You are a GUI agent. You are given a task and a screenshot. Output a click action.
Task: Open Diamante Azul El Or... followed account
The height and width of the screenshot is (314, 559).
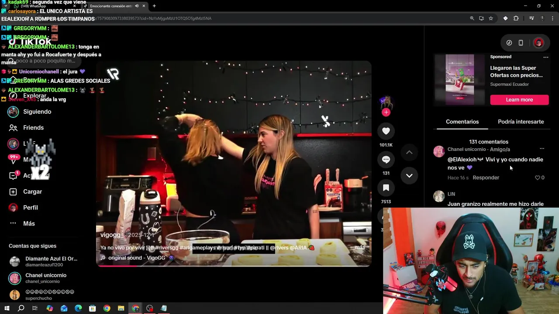pos(44,261)
